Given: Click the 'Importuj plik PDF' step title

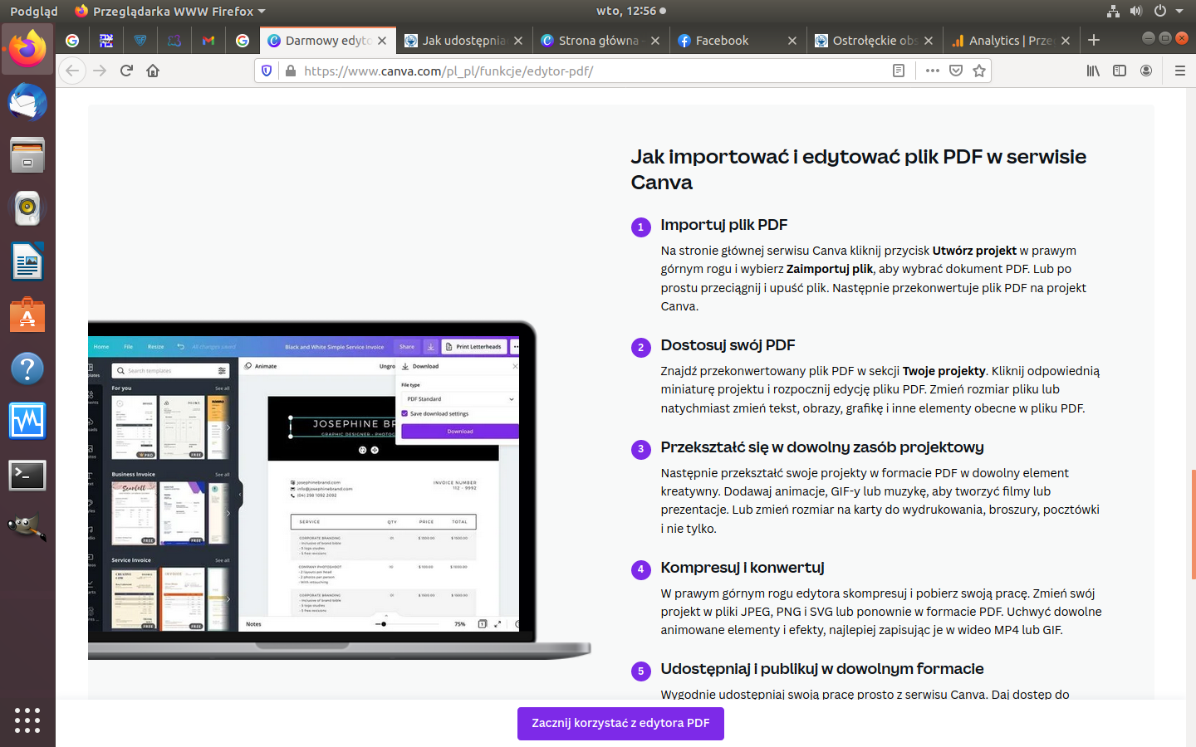Looking at the screenshot, I should click(x=723, y=225).
